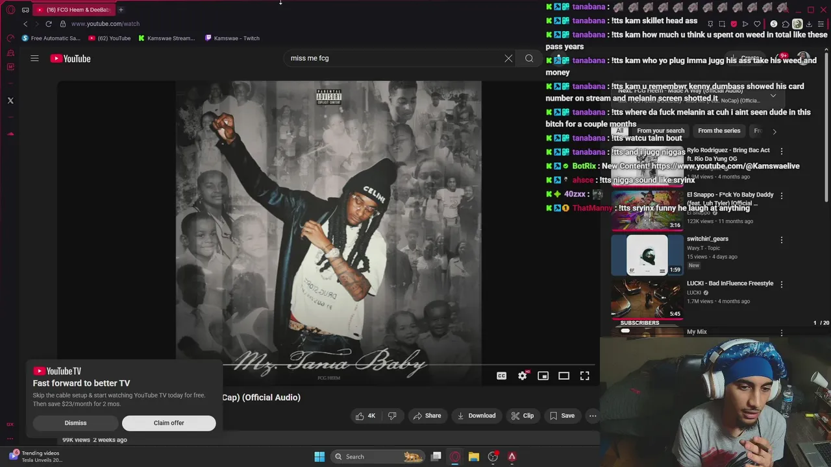Screen dimensions: 831x467
Task: Open the player settings gear
Action: tap(523, 376)
